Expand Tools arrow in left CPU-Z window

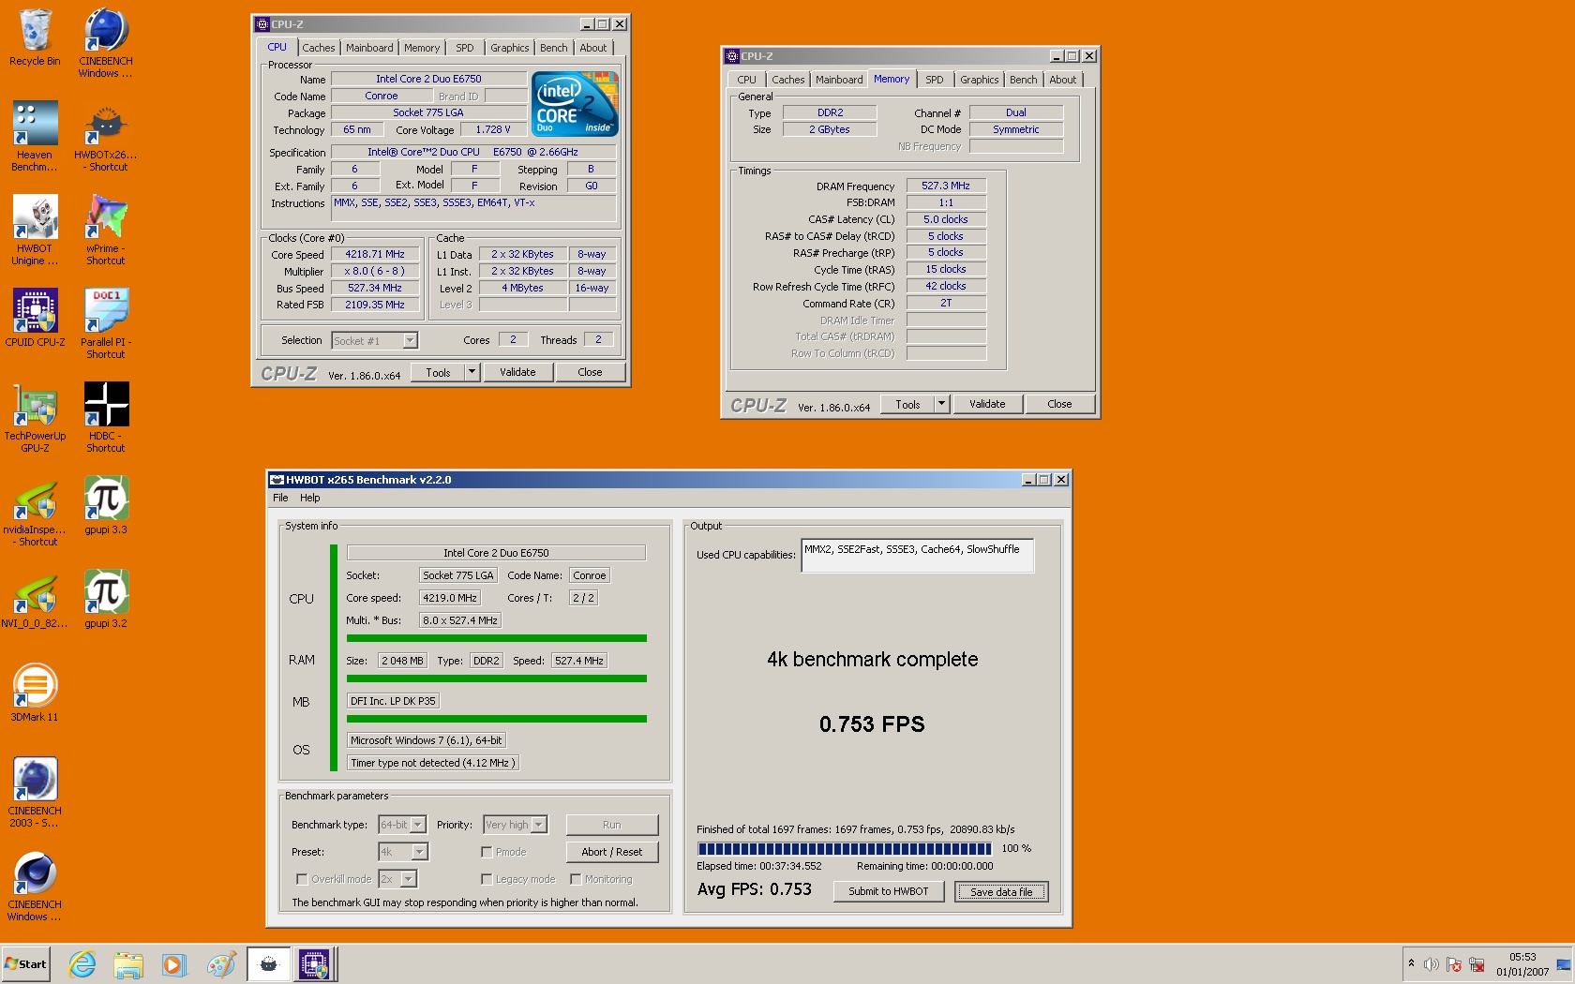[x=472, y=372]
